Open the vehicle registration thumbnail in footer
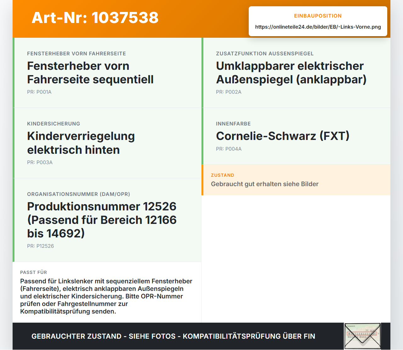 [x=362, y=336]
